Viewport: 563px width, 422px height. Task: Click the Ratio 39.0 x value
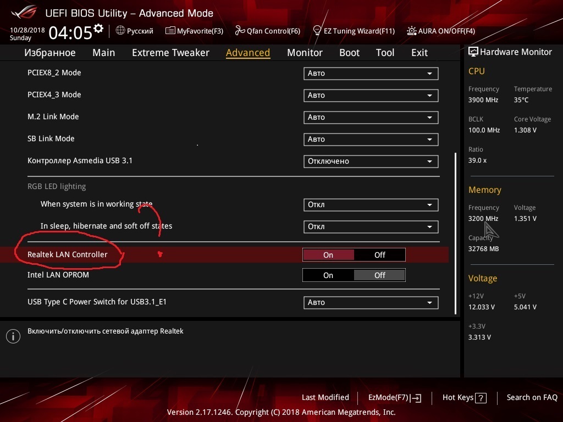coord(478,160)
